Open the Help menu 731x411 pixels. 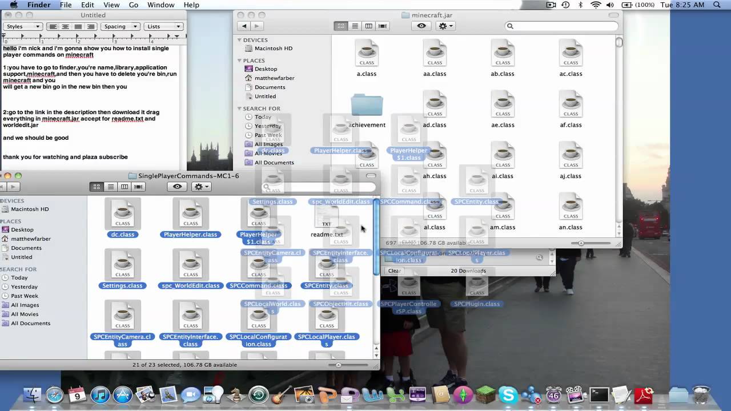[x=191, y=5]
